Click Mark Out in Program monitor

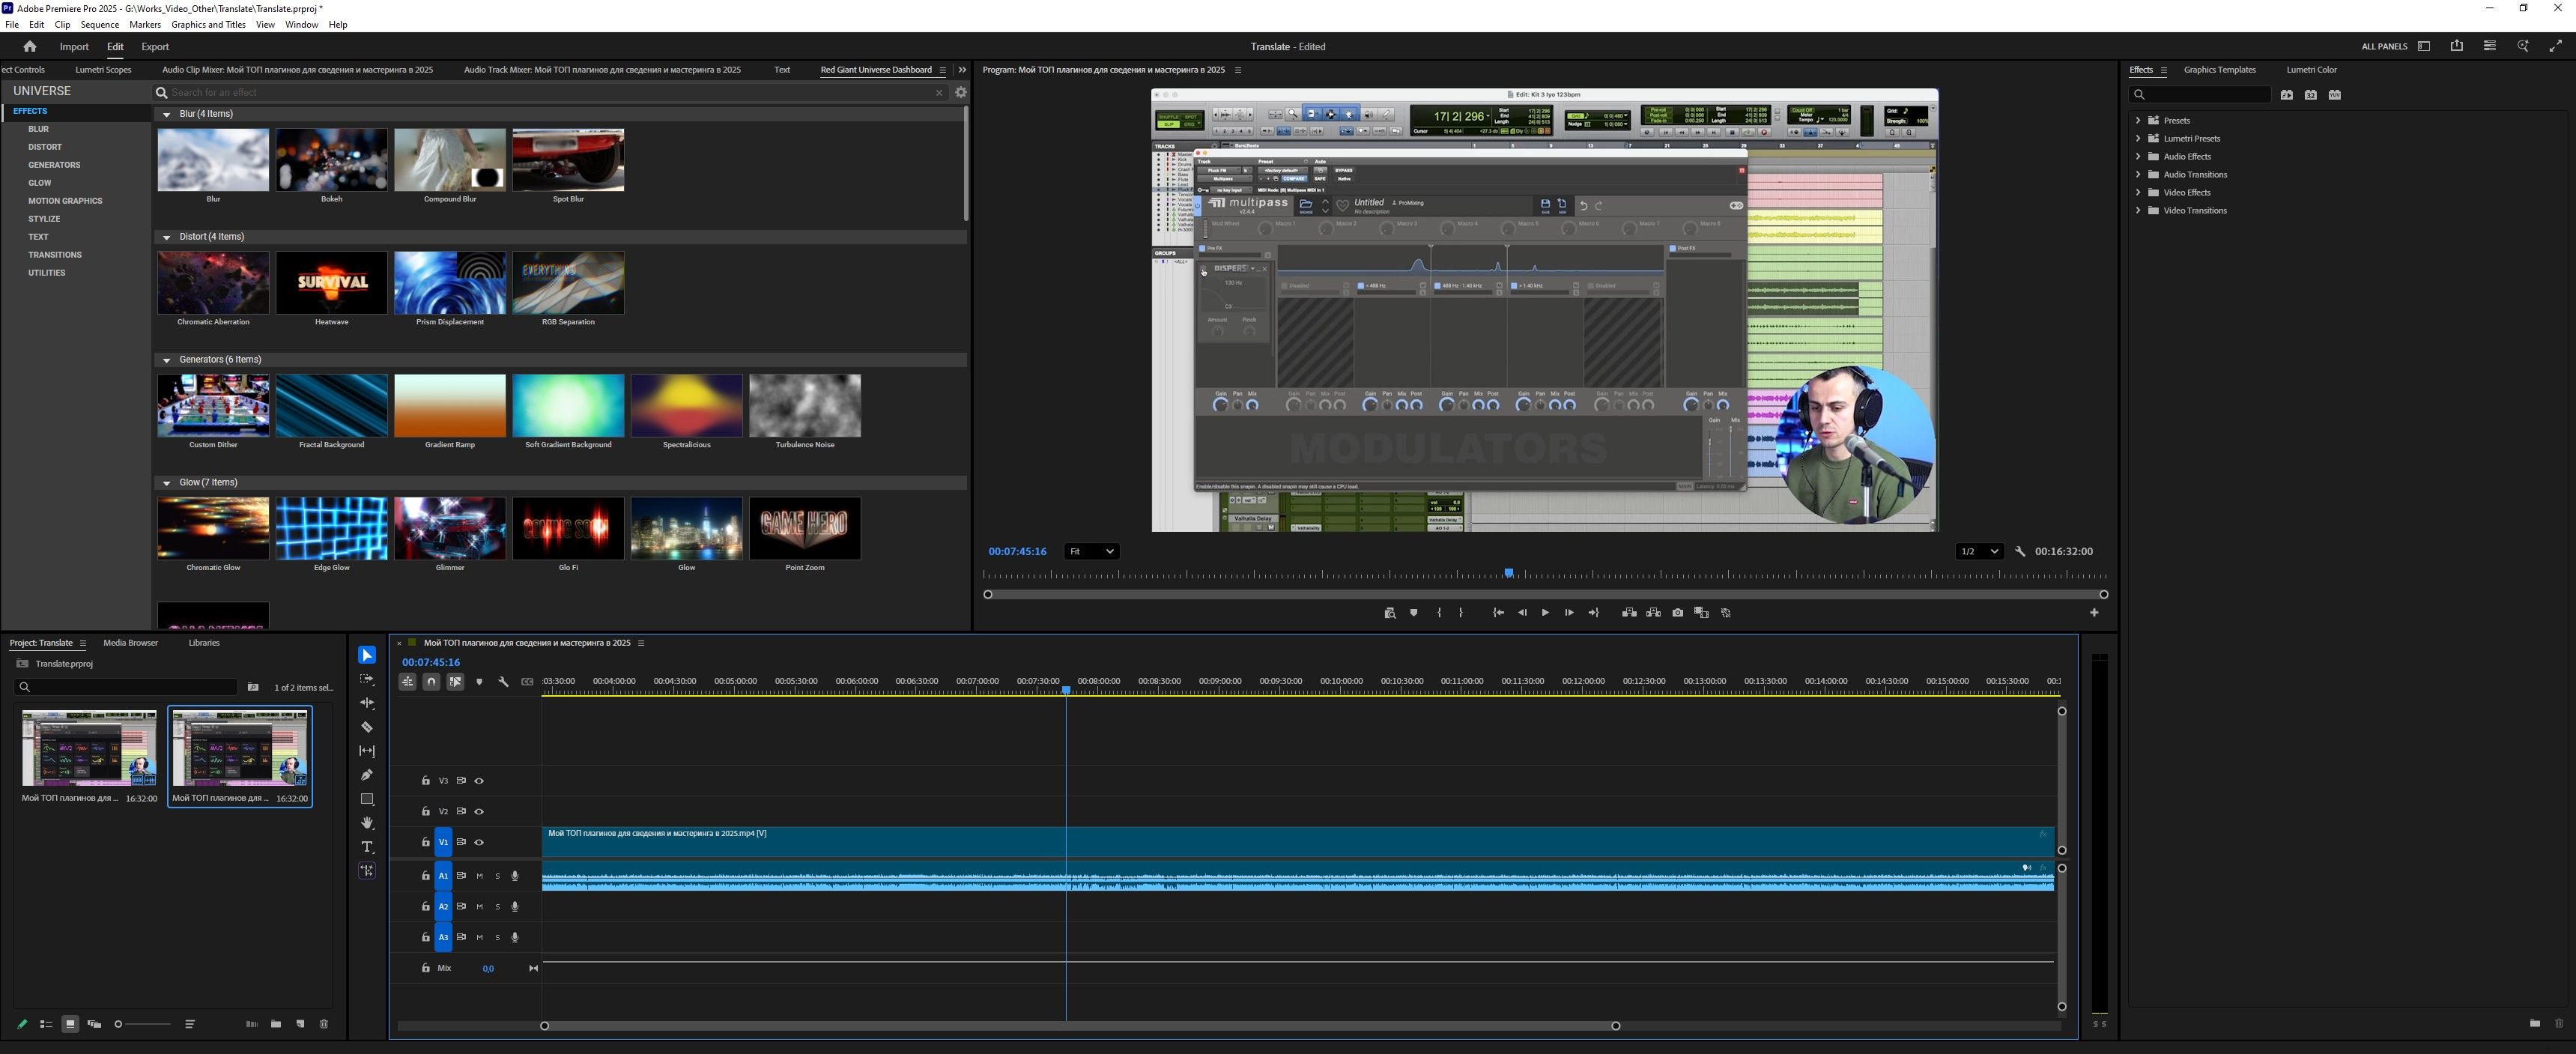(x=1461, y=613)
